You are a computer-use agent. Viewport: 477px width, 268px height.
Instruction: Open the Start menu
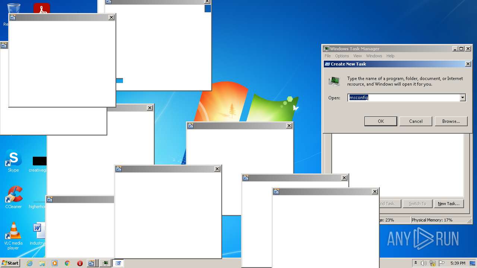pos(10,263)
